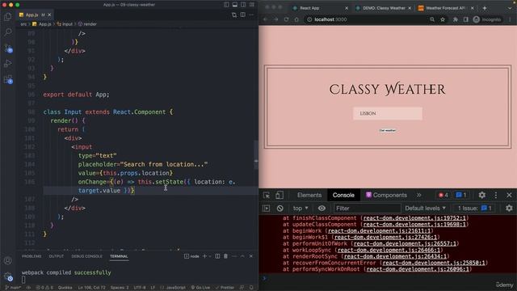
Task: Start the Go Live server
Action: (x=200, y=288)
